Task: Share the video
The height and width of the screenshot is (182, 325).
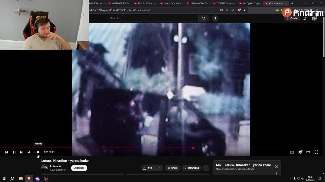Action: click(172, 168)
